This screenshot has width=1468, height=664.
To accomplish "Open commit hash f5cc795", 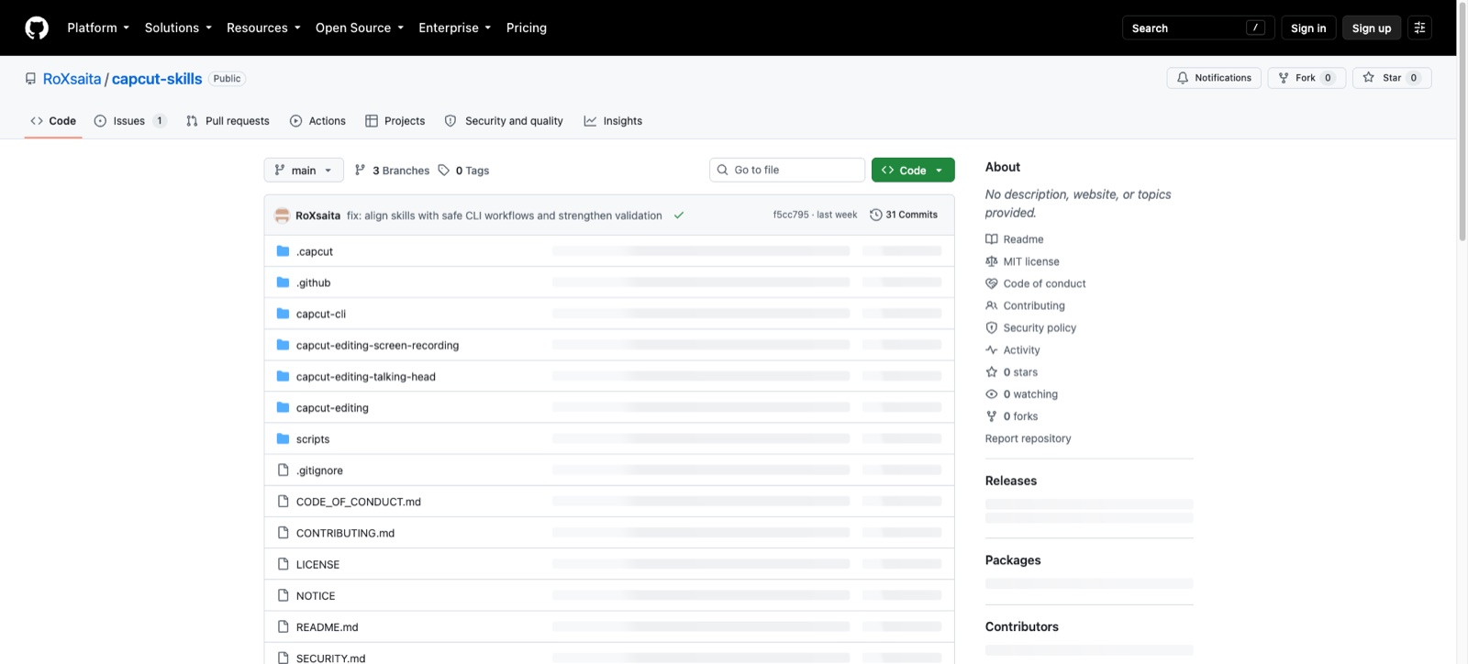I will point(791,215).
